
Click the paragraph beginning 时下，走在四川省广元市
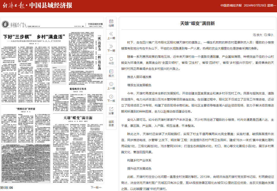(197, 45)
